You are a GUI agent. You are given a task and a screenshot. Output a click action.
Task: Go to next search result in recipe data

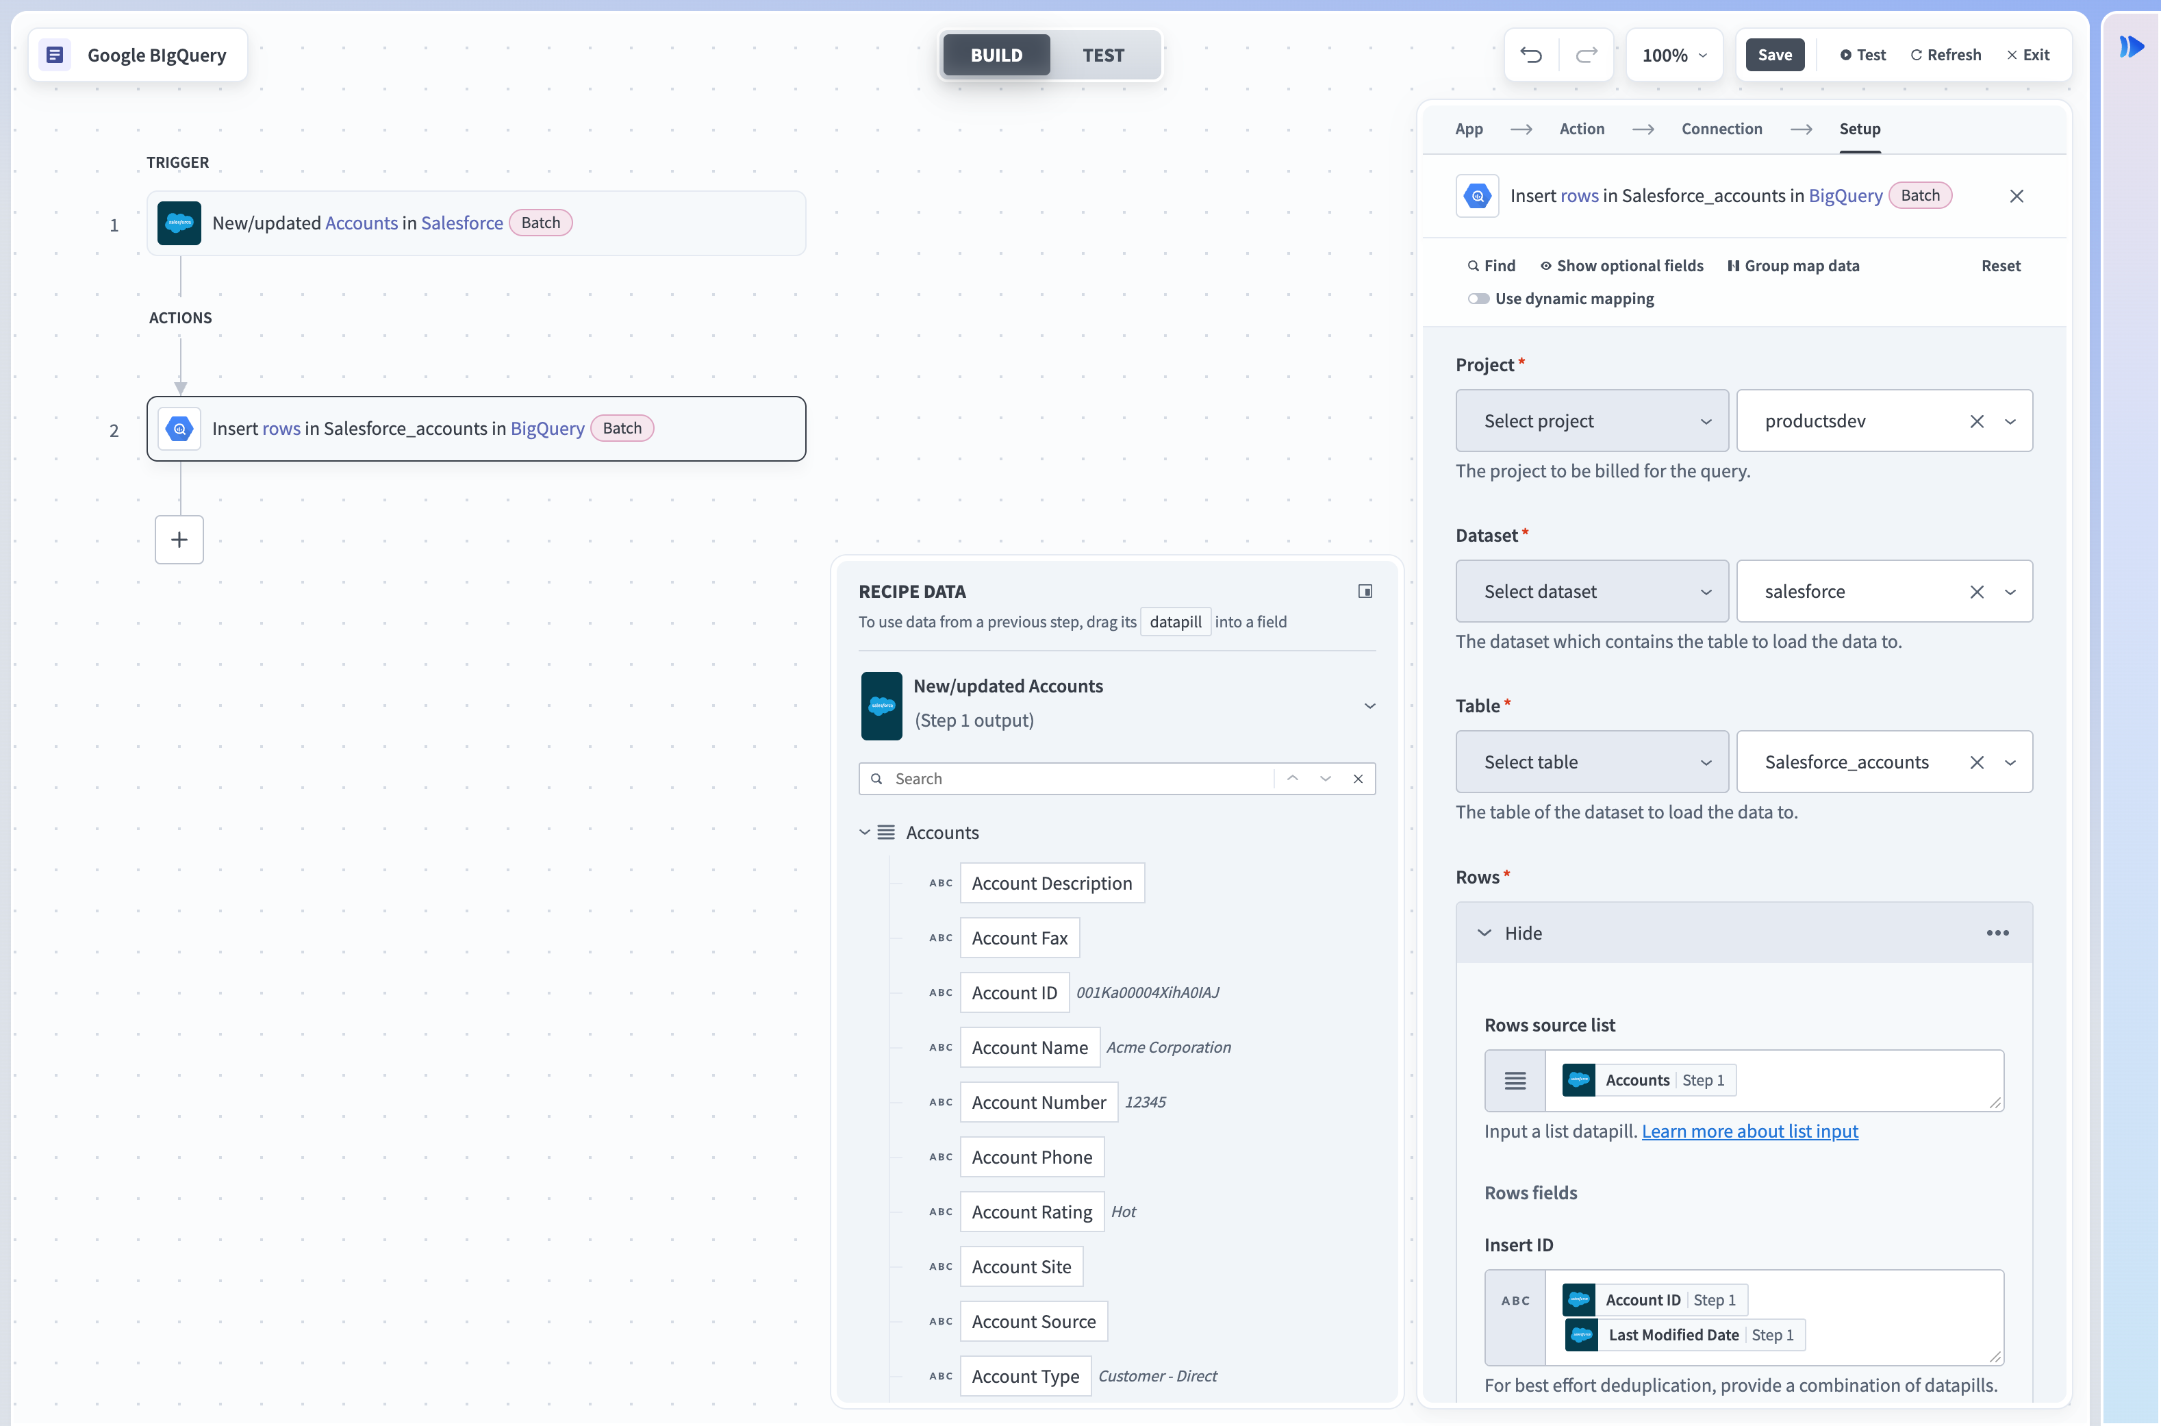pyautogui.click(x=1326, y=779)
